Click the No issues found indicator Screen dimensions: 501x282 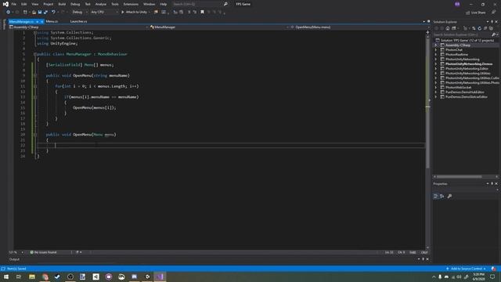coord(43,252)
